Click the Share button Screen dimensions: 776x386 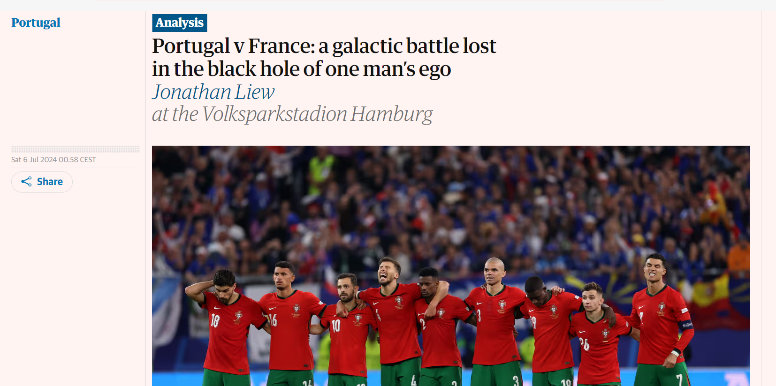pyautogui.click(x=42, y=182)
